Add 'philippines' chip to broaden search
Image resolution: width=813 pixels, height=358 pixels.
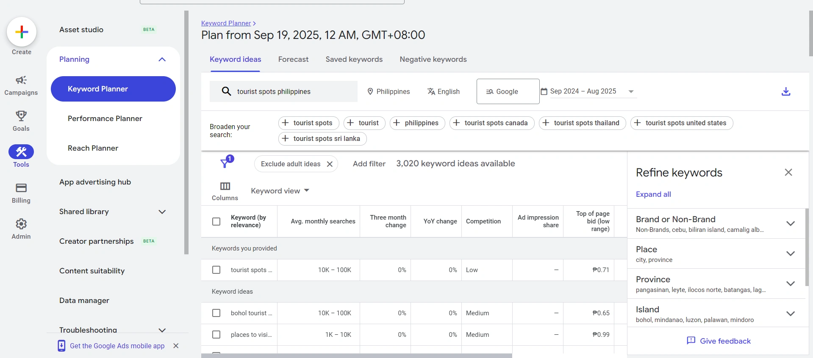point(417,123)
